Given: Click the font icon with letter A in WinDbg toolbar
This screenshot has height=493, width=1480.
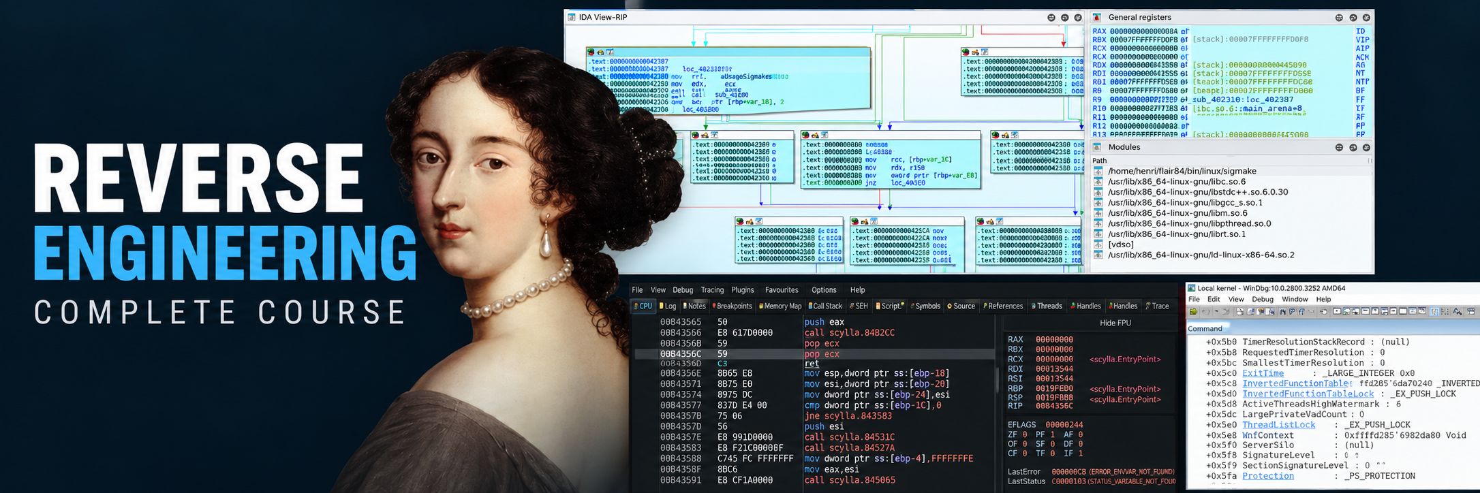Looking at the screenshot, I should [x=1458, y=312].
